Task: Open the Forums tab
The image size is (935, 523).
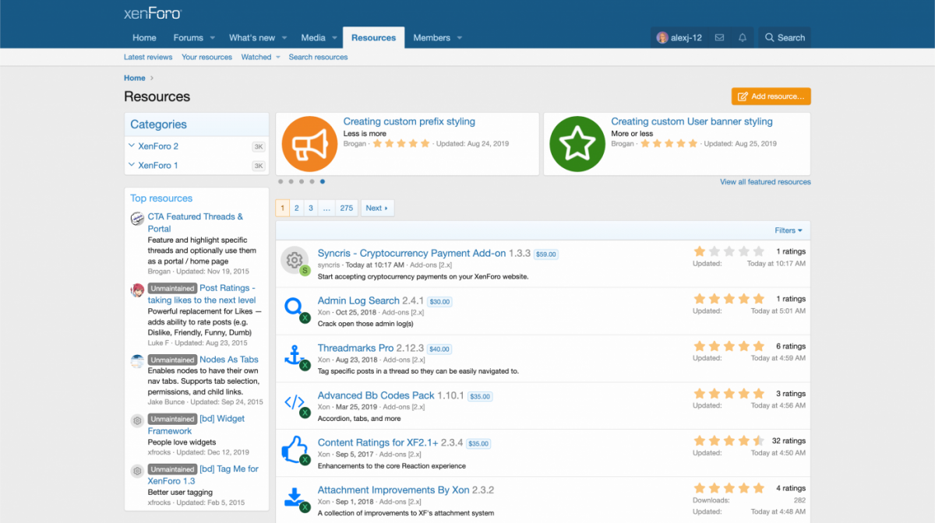Action: [188, 37]
